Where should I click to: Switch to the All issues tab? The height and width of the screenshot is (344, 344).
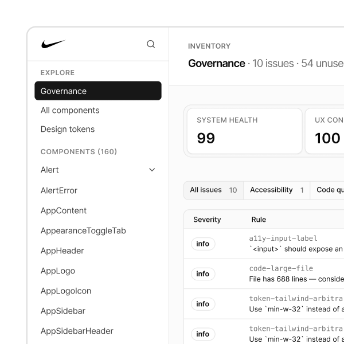(213, 190)
